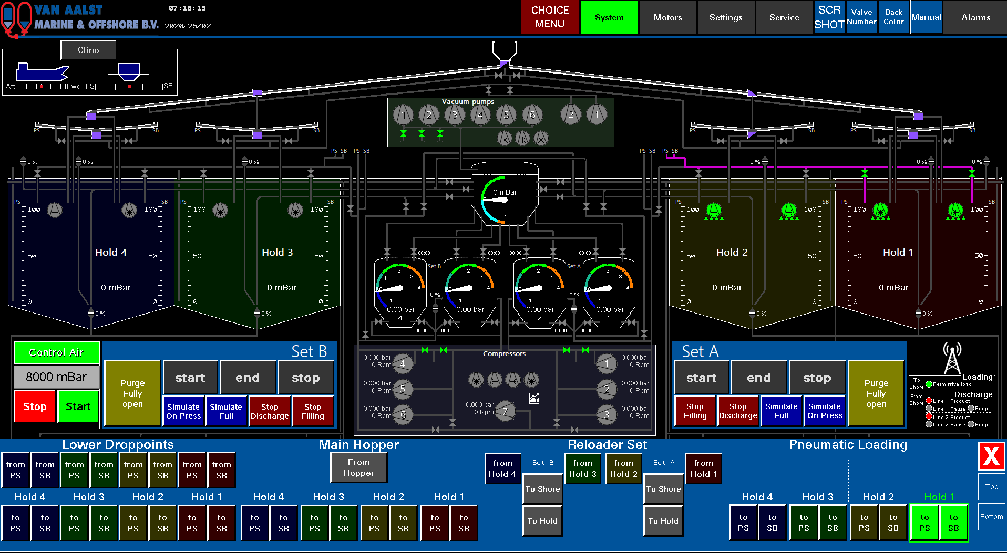Click vacuum pump 4 icon
Screen dimensions: 1007x553
coord(480,114)
